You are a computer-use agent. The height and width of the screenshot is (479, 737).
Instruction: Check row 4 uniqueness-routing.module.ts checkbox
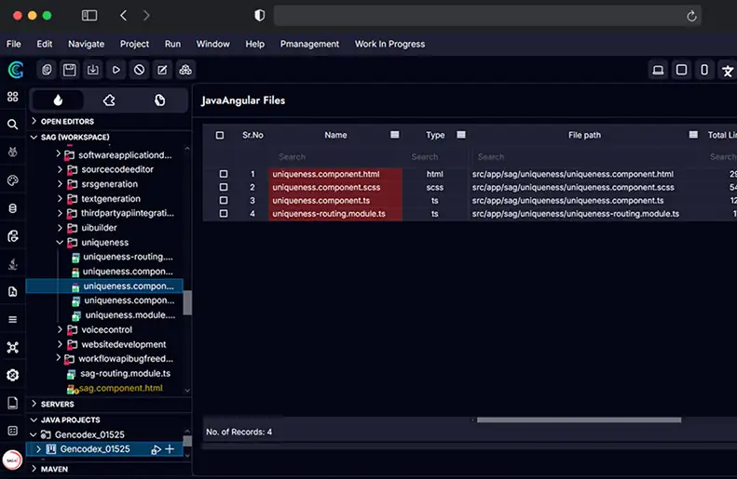coord(224,214)
